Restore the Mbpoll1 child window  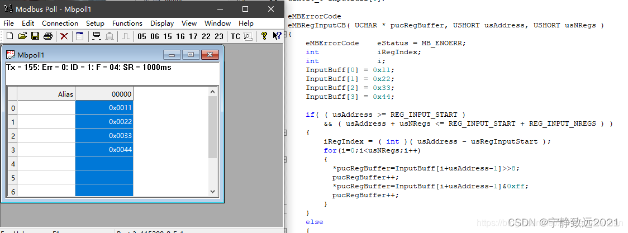point(191,55)
